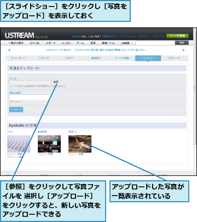Image resolution: width=197 pixels, height=222 pixels.
Task: Click the 番組設定 link in the header
Action: click(x=108, y=36)
